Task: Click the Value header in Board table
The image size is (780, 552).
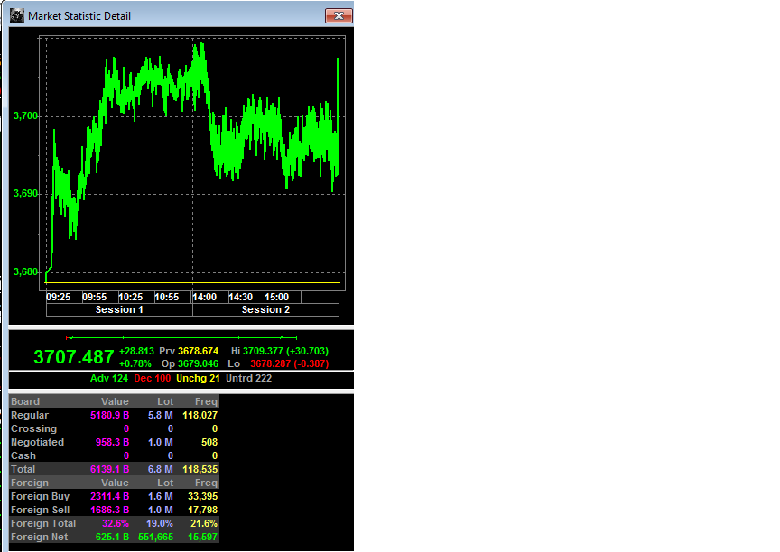Action: point(115,401)
